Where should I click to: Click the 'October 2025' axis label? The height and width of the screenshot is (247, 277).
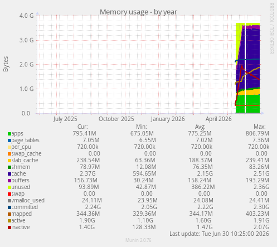(x=116, y=119)
